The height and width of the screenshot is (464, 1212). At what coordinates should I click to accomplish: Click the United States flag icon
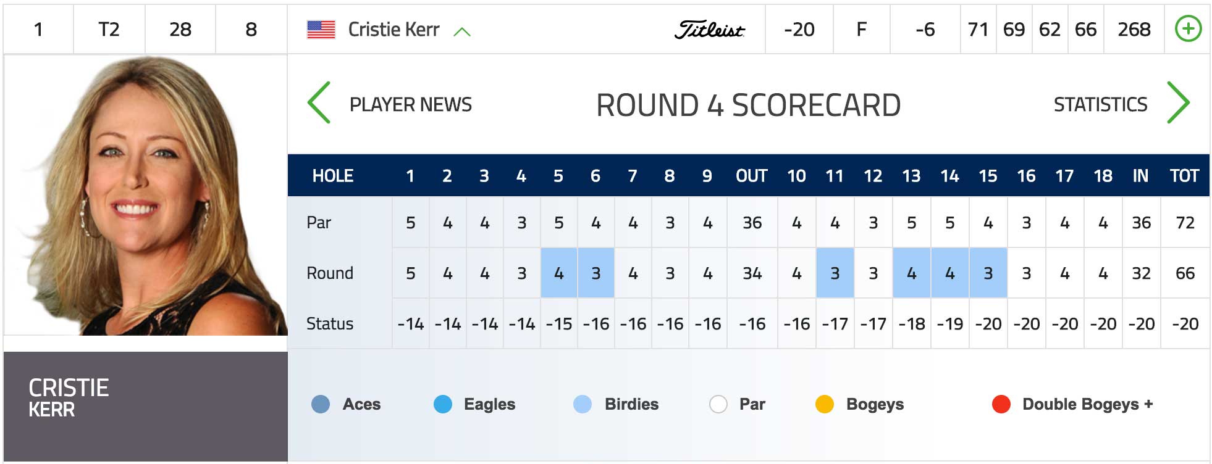(321, 30)
